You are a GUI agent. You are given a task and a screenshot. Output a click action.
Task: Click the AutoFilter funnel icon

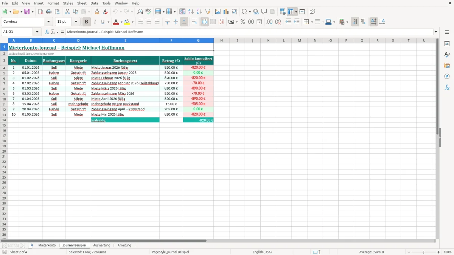click(208, 12)
